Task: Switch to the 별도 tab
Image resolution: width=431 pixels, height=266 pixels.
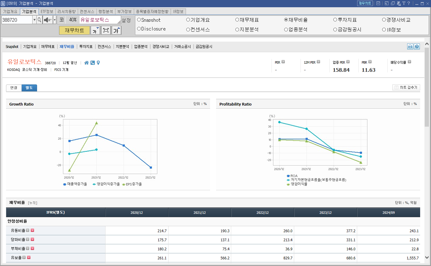Action: [x=29, y=88]
